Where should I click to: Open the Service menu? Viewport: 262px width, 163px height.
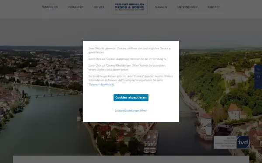[99, 7]
